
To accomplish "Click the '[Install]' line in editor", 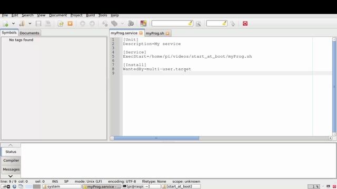I will 135,65.
